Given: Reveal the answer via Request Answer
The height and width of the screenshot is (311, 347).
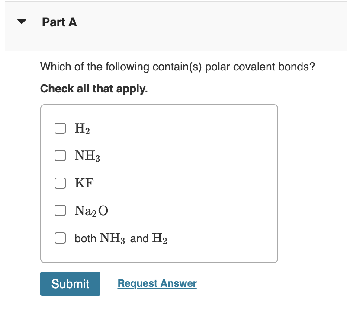Looking at the screenshot, I should tap(157, 283).
